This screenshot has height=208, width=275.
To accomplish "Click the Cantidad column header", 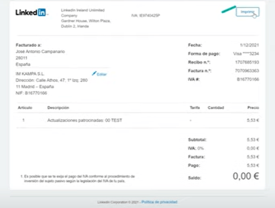I will [216, 107].
